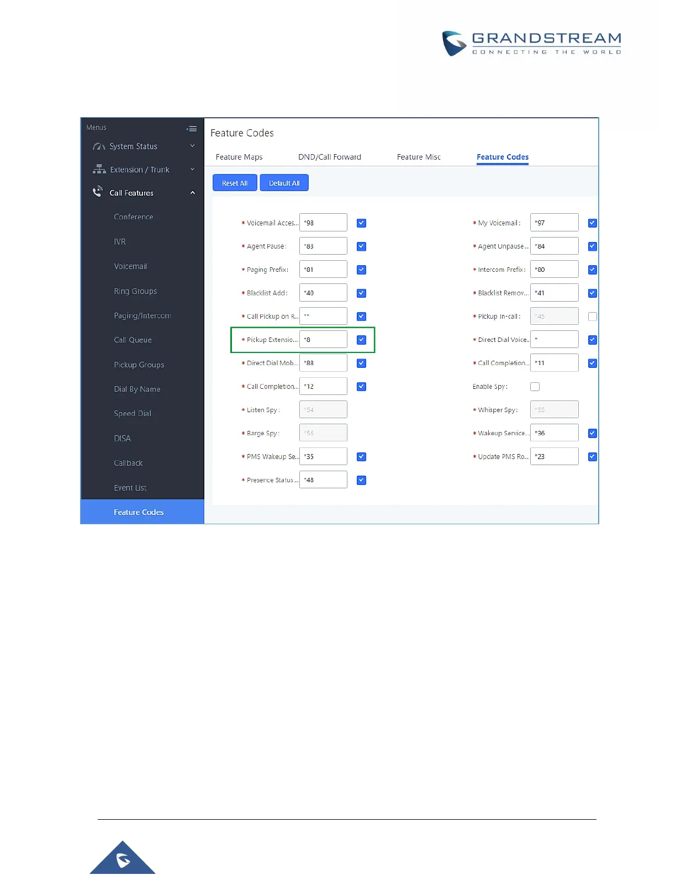676x875 pixels.
Task: Click the Voicemail Access code field *98
Action: pyautogui.click(x=323, y=223)
